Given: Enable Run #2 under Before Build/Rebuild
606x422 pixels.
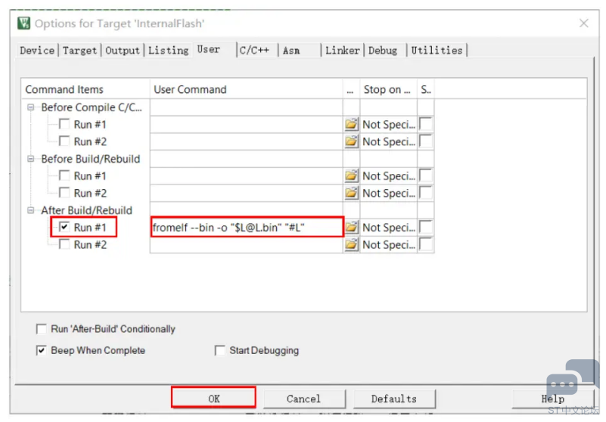Looking at the screenshot, I should (x=64, y=192).
